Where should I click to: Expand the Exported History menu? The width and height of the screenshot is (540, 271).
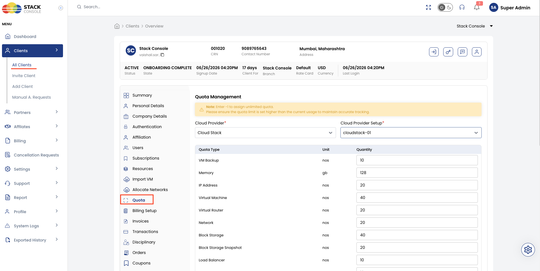point(32,240)
